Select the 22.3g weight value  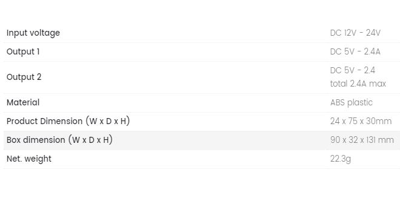(x=341, y=159)
